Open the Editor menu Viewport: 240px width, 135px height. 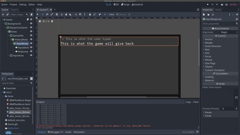pos(31,4)
